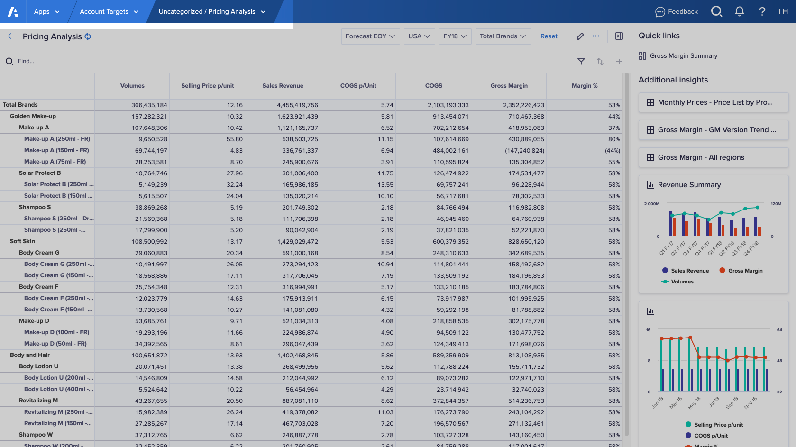This screenshot has height=447, width=796.
Task: Select the COGS column header
Action: pyautogui.click(x=434, y=86)
